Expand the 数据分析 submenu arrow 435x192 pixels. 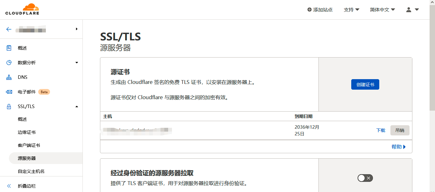pyautogui.click(x=77, y=63)
